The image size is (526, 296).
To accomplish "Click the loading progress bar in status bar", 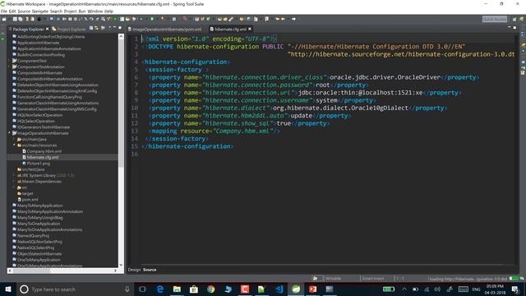I will (514, 279).
